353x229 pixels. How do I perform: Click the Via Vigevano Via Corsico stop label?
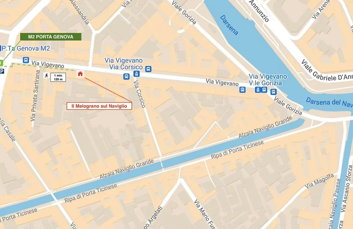(x=124, y=64)
